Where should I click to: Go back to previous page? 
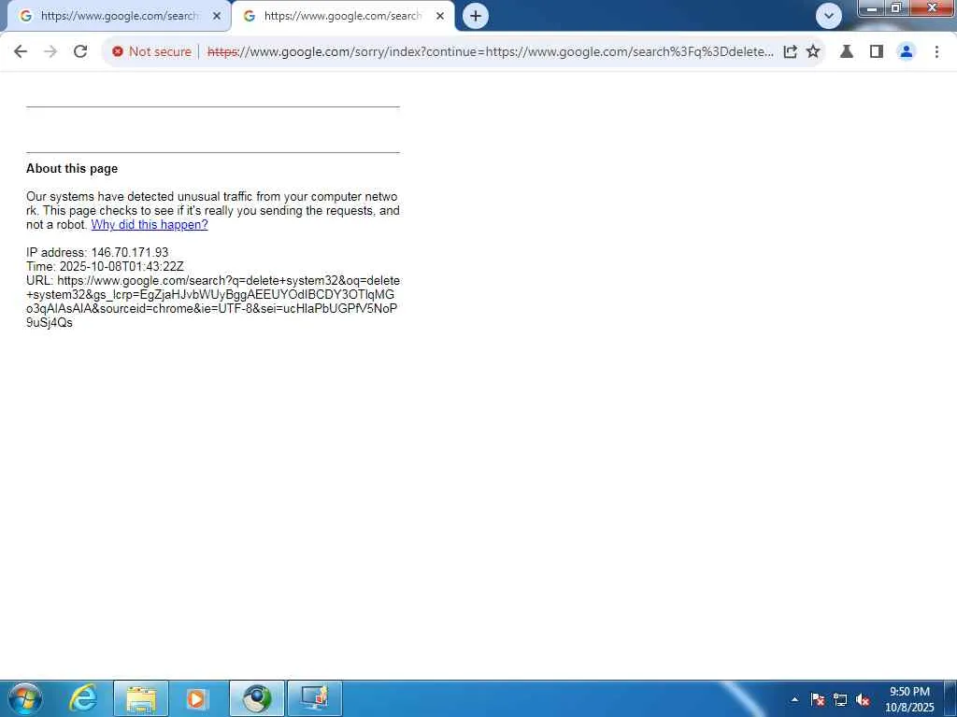point(21,51)
